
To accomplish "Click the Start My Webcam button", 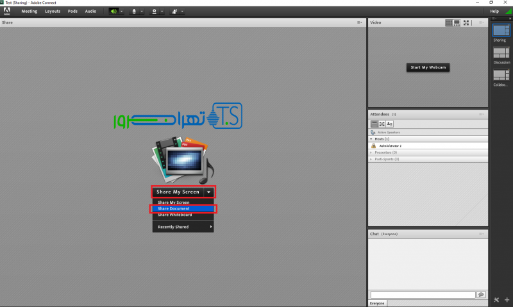I will (428, 67).
